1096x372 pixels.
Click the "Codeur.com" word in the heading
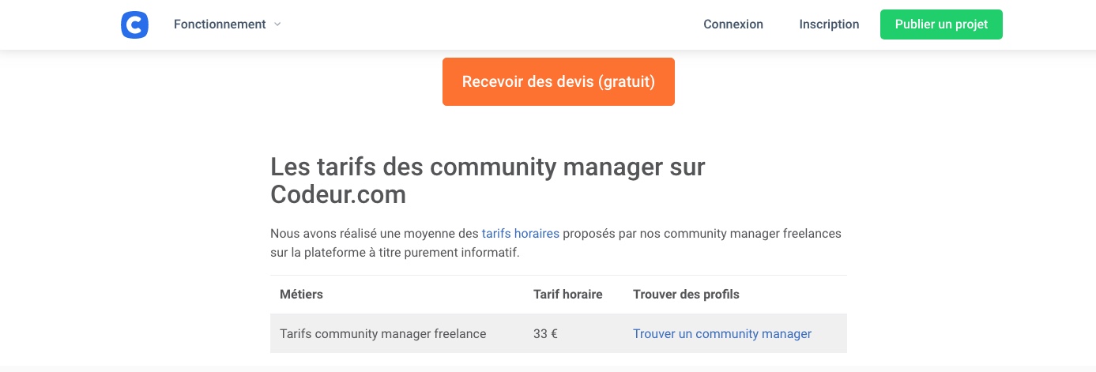tap(338, 194)
